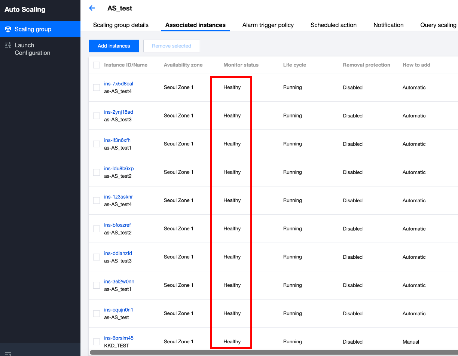Click the Removal protection column header

[x=366, y=65]
